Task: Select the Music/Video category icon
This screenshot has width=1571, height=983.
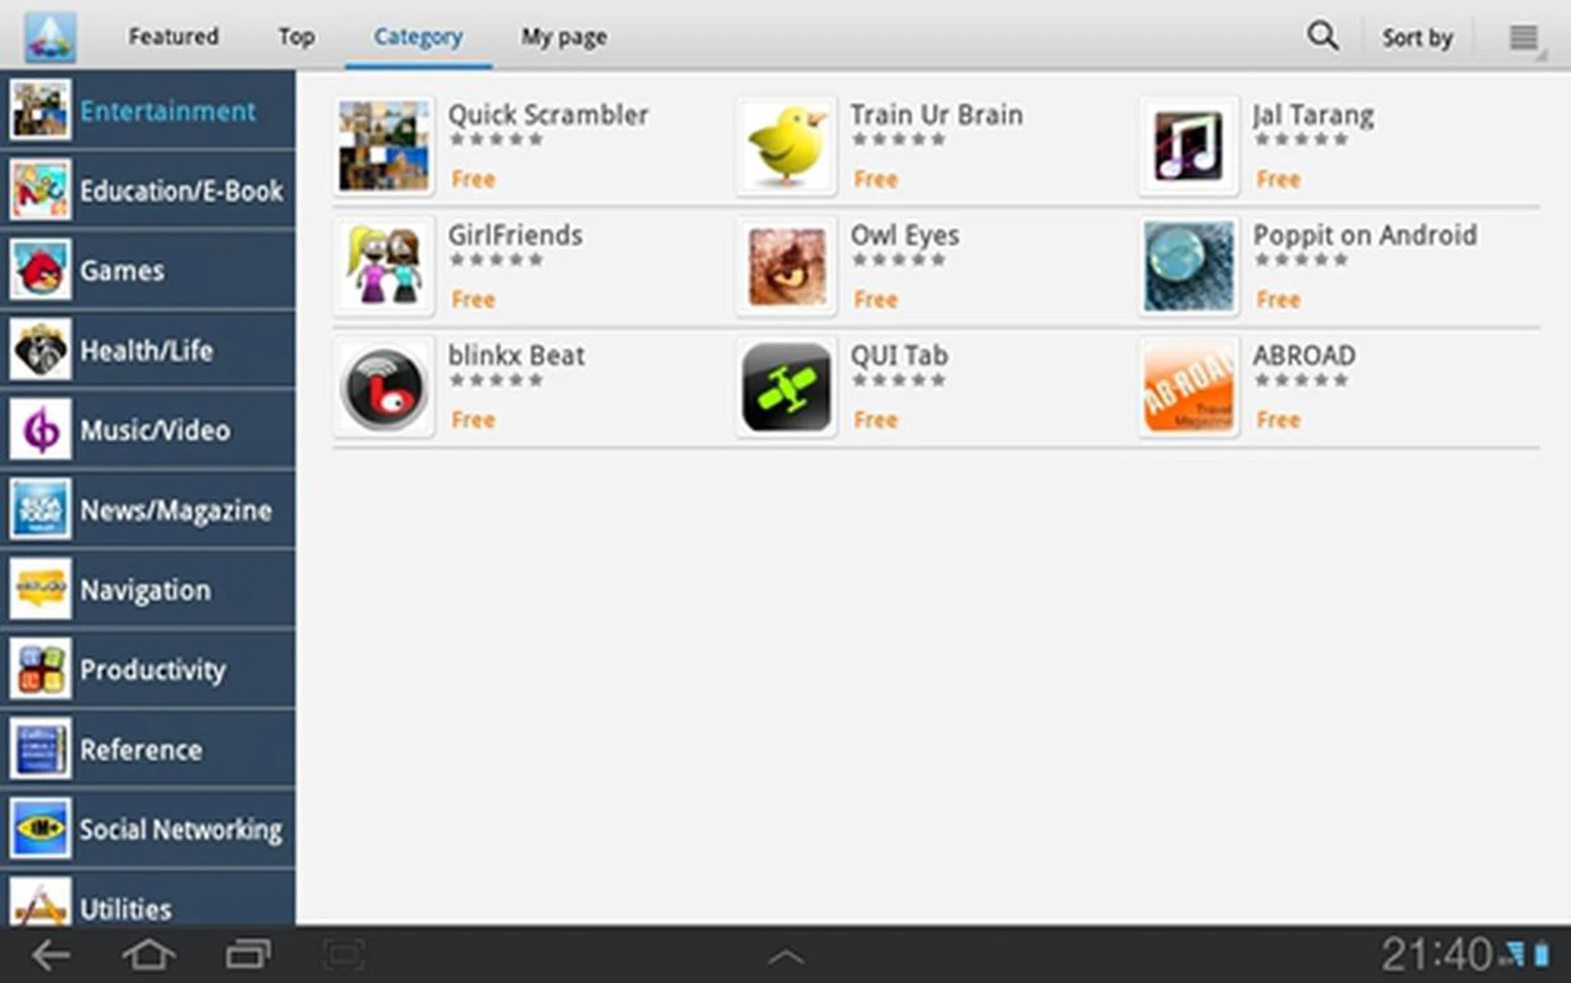Action: [x=40, y=429]
